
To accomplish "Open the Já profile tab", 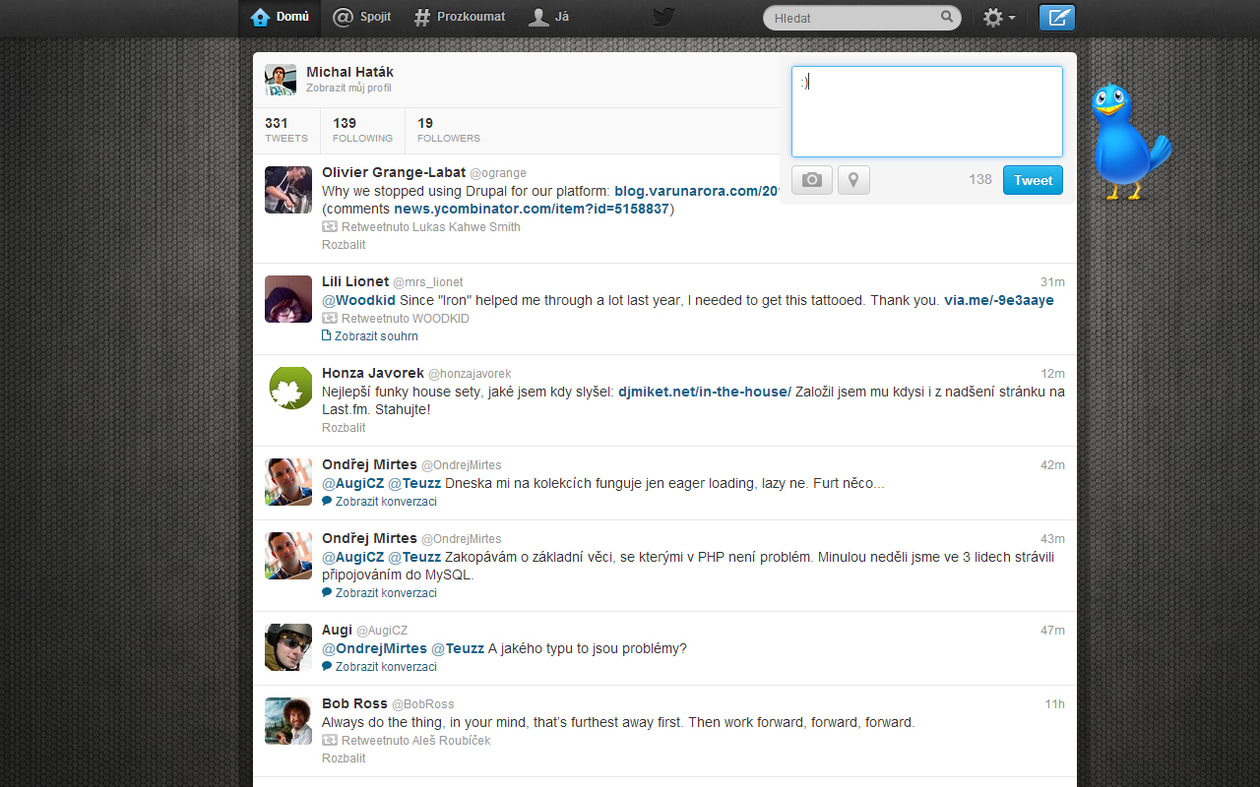I will pos(549,17).
